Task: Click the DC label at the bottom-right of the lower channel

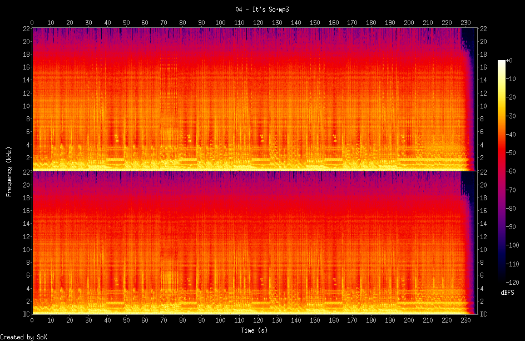Action: click(483, 314)
